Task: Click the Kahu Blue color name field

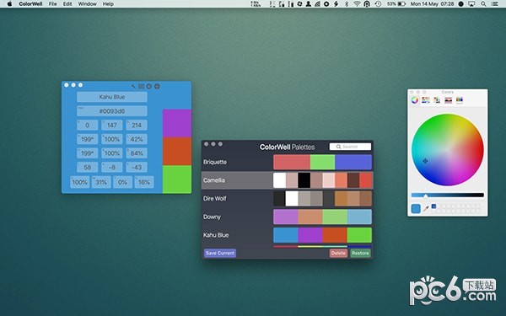Action: click(x=112, y=97)
